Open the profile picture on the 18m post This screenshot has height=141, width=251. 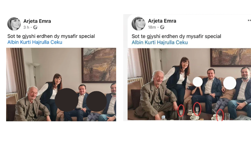(138, 24)
